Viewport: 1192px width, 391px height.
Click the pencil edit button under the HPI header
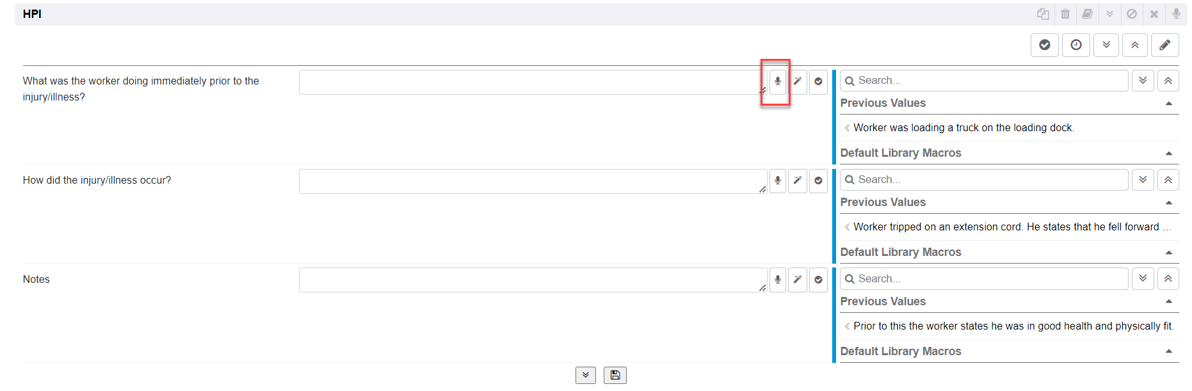[x=1164, y=45]
